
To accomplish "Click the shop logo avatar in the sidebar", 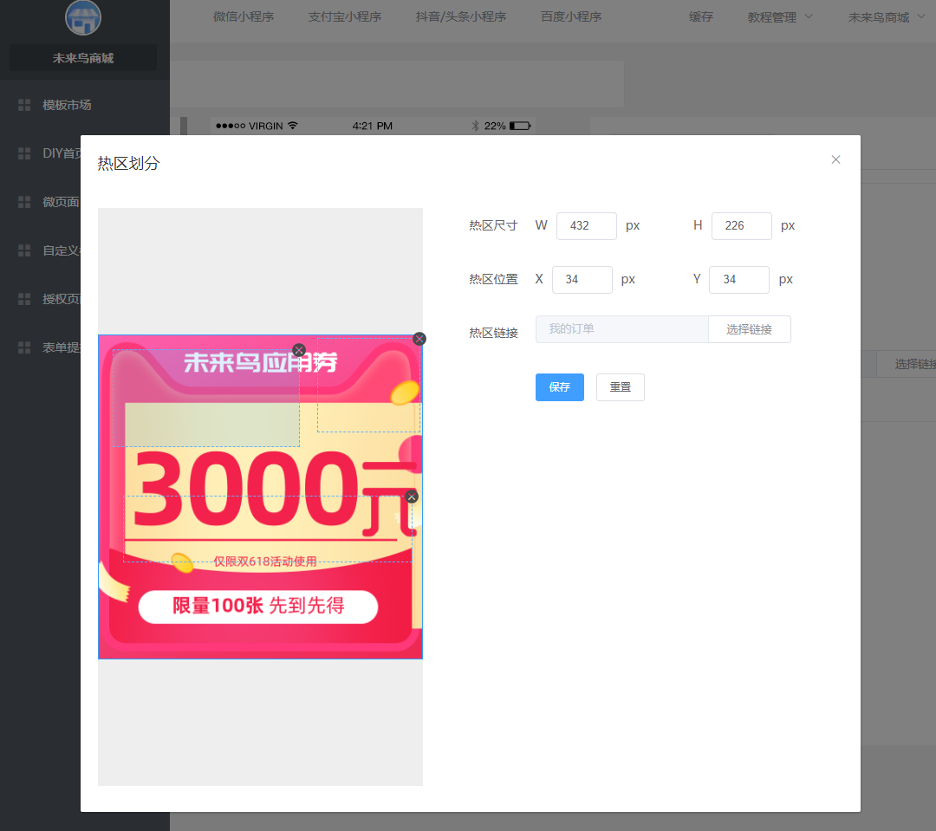I will [x=83, y=17].
